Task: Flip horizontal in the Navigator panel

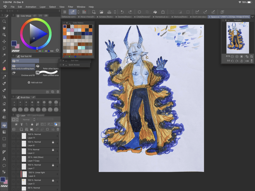Action: tap(247, 61)
